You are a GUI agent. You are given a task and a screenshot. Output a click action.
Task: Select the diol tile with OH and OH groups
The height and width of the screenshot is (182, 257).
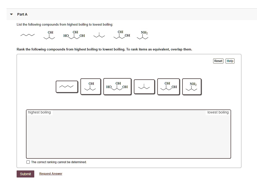click(x=168, y=87)
